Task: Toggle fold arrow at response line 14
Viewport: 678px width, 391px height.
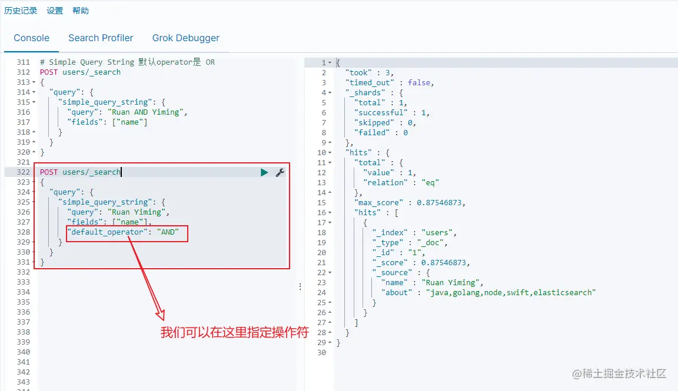Action: click(330, 192)
